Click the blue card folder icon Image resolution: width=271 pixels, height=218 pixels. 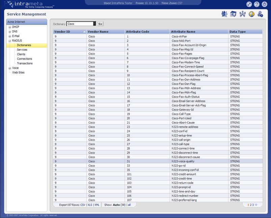tap(233, 14)
